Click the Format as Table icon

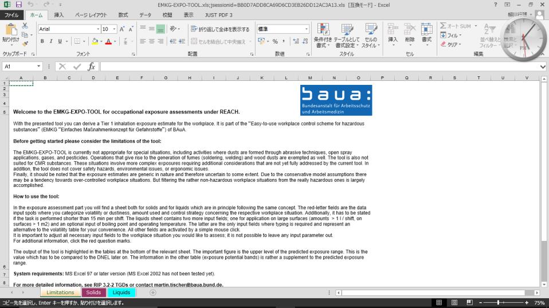coord(347,36)
